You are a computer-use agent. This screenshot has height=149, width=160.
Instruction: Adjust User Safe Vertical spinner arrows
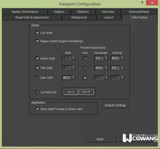[x=122, y=78]
